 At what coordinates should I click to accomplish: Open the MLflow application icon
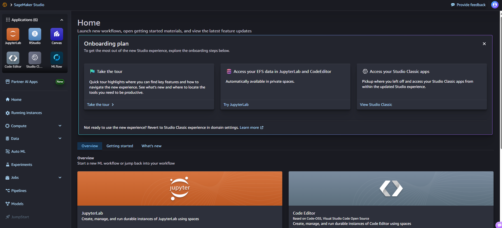coord(57,58)
